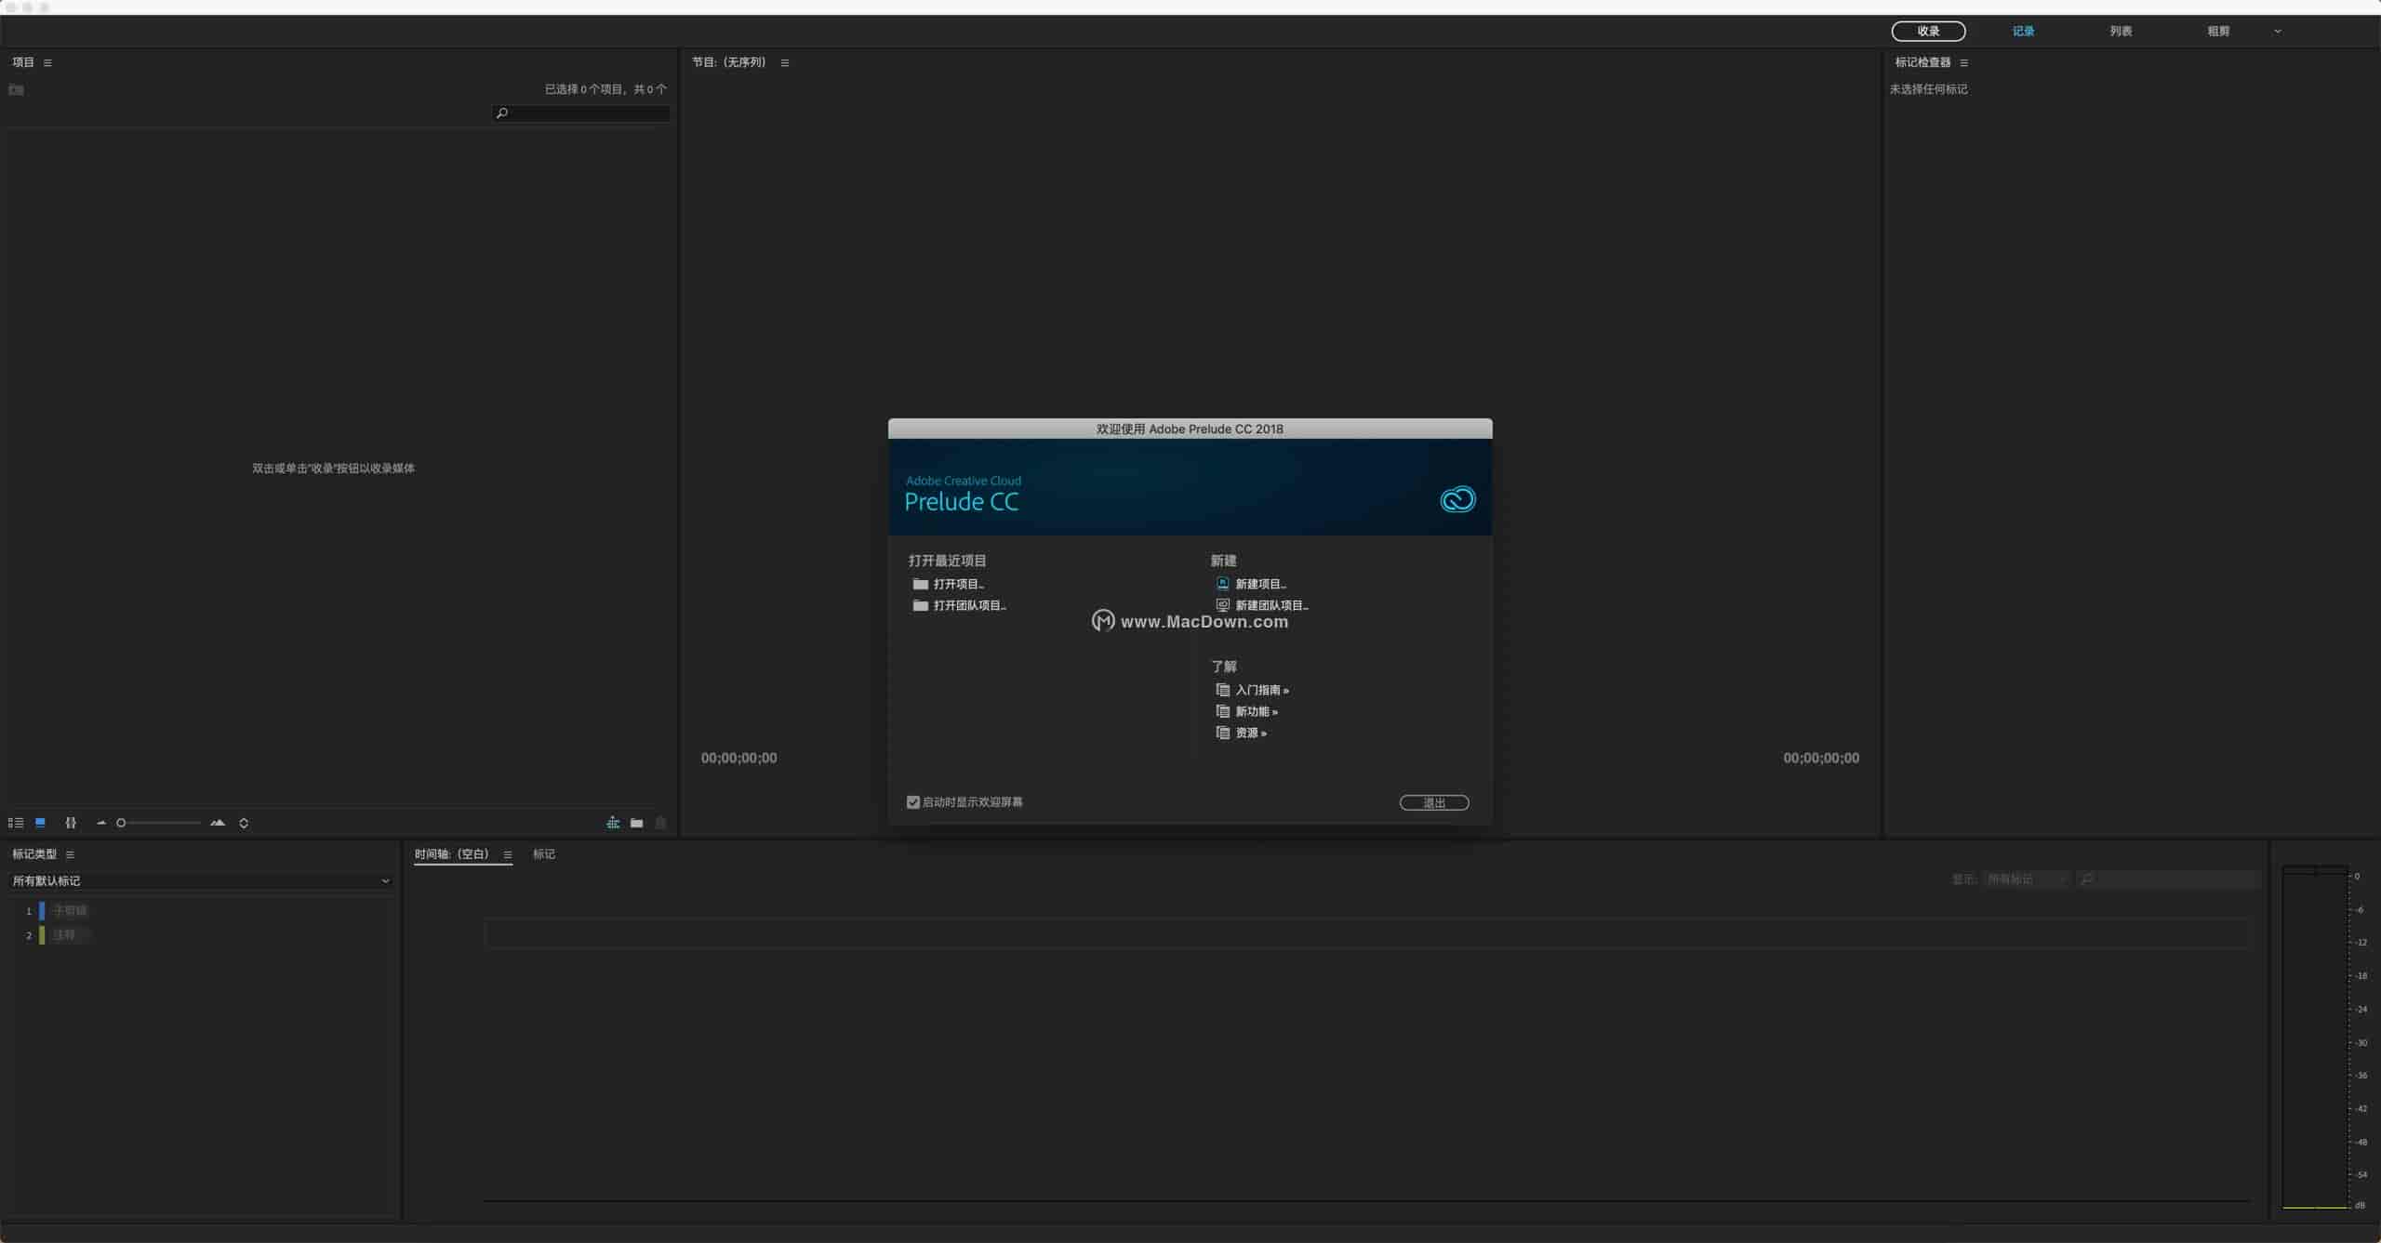Screen dimensions: 2381x1243
Task: Expand the workspace overflow chevron at top right
Action: [x=2278, y=32]
